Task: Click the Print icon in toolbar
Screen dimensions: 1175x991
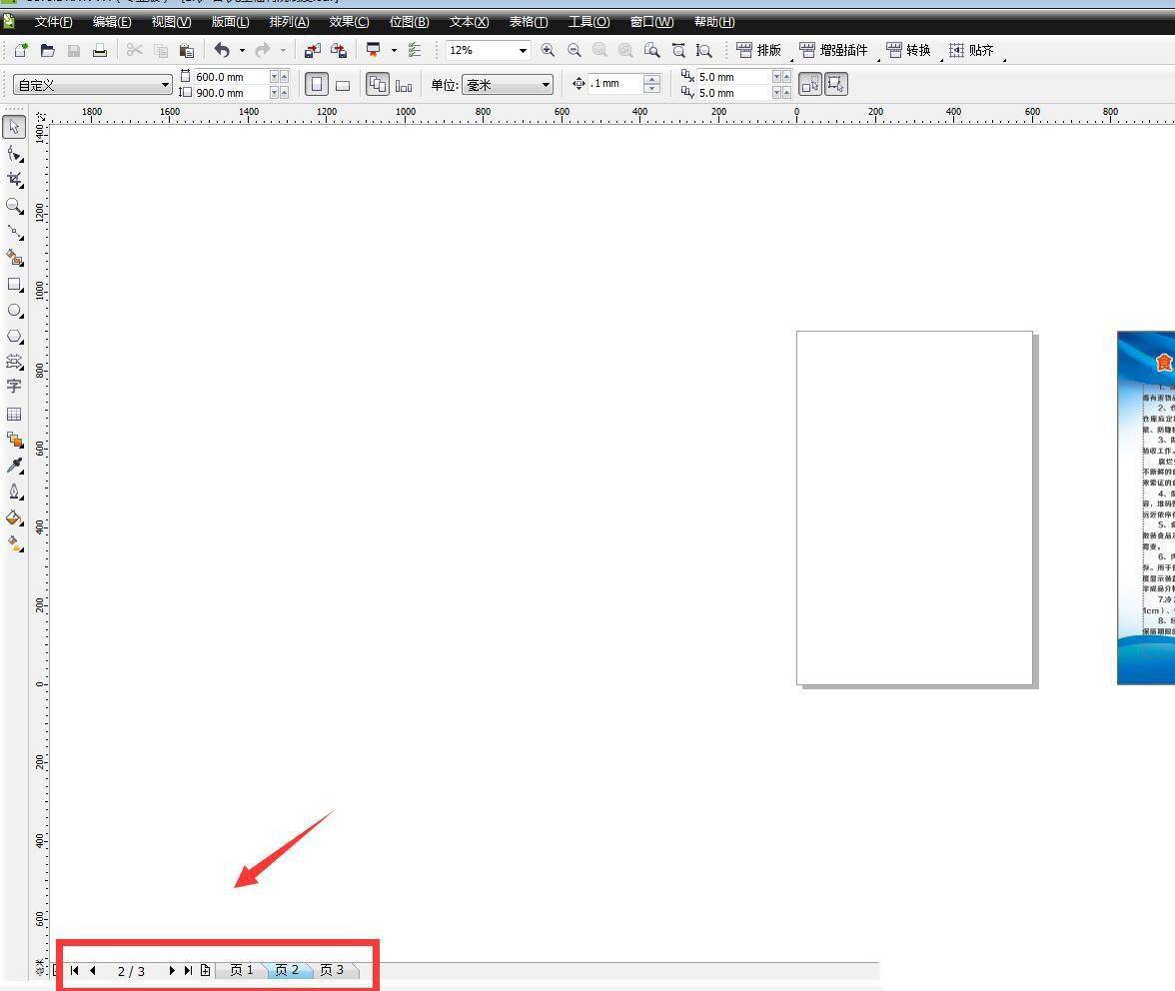Action: tap(100, 50)
